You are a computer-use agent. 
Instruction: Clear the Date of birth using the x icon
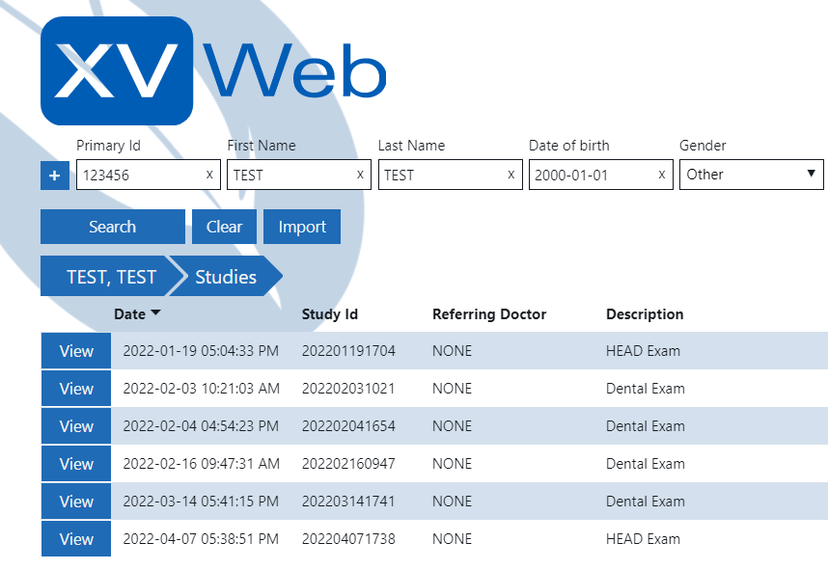(660, 175)
